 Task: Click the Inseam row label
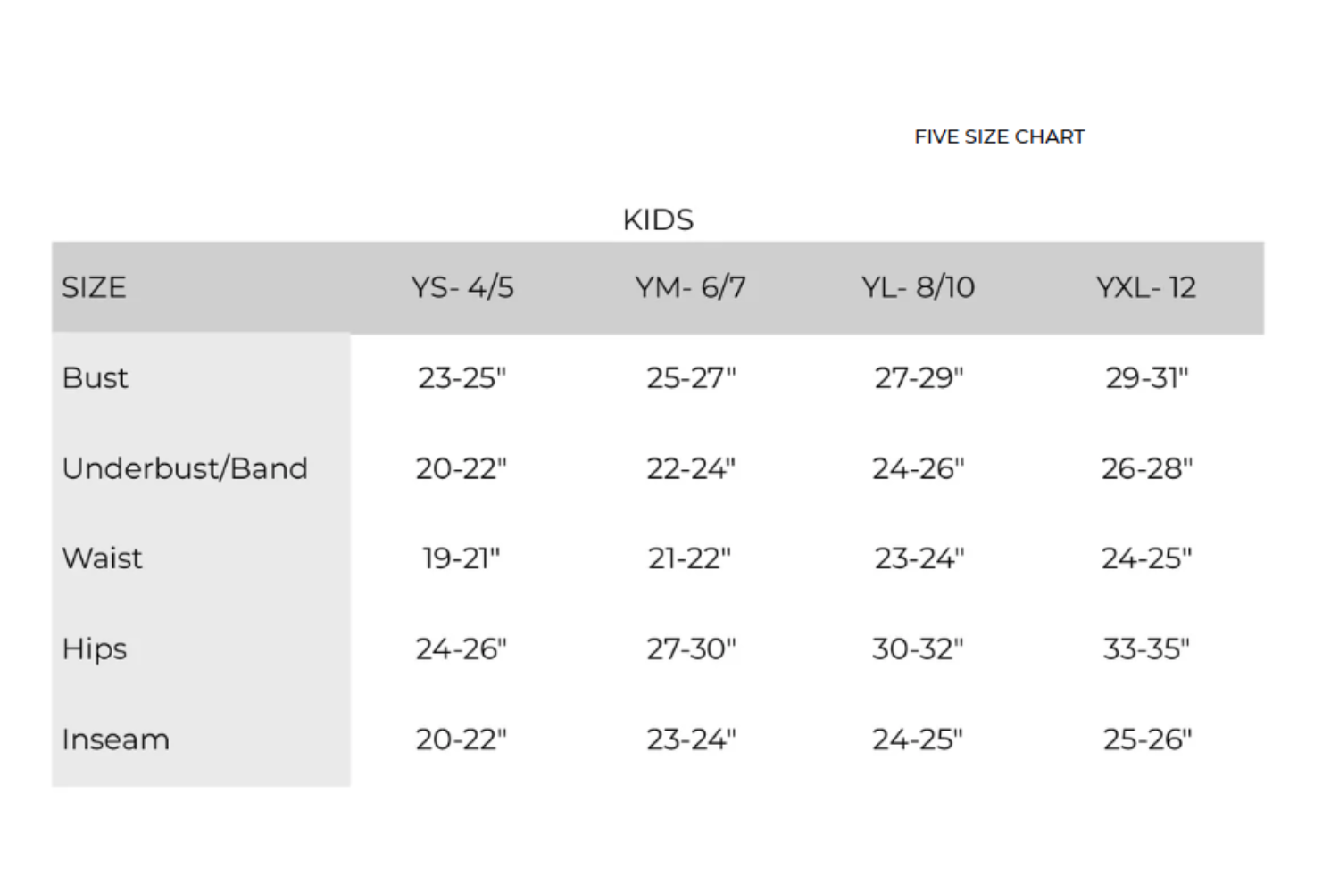coord(115,739)
